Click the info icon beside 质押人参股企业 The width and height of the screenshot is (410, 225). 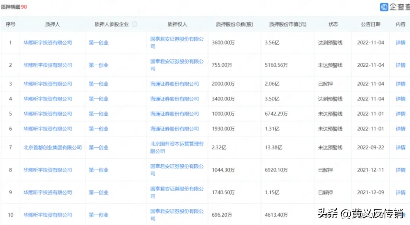[x=134, y=24]
